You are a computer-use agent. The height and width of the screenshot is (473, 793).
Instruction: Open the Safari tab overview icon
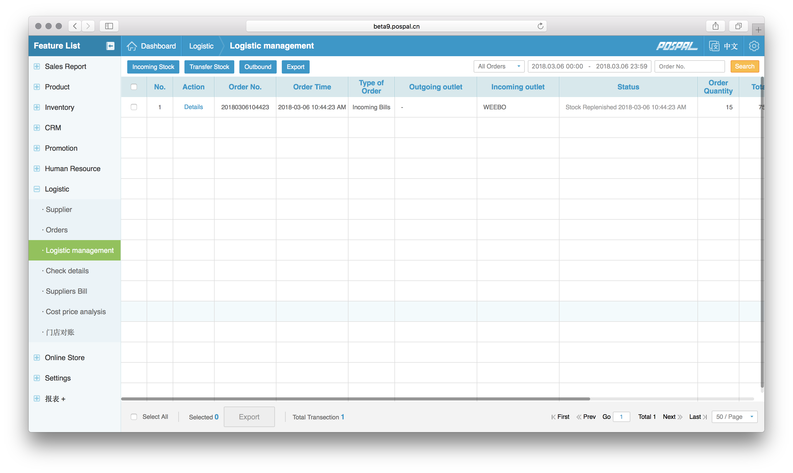click(738, 26)
